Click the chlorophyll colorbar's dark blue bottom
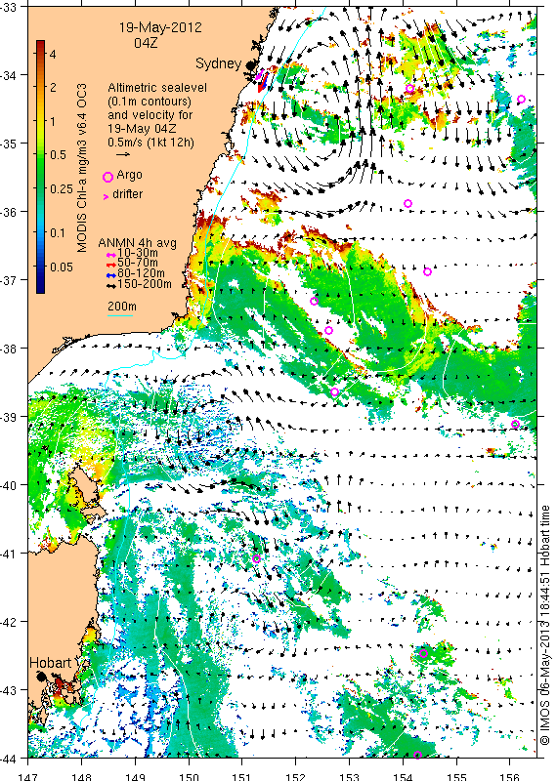This screenshot has width=557, height=781. pos(40,288)
